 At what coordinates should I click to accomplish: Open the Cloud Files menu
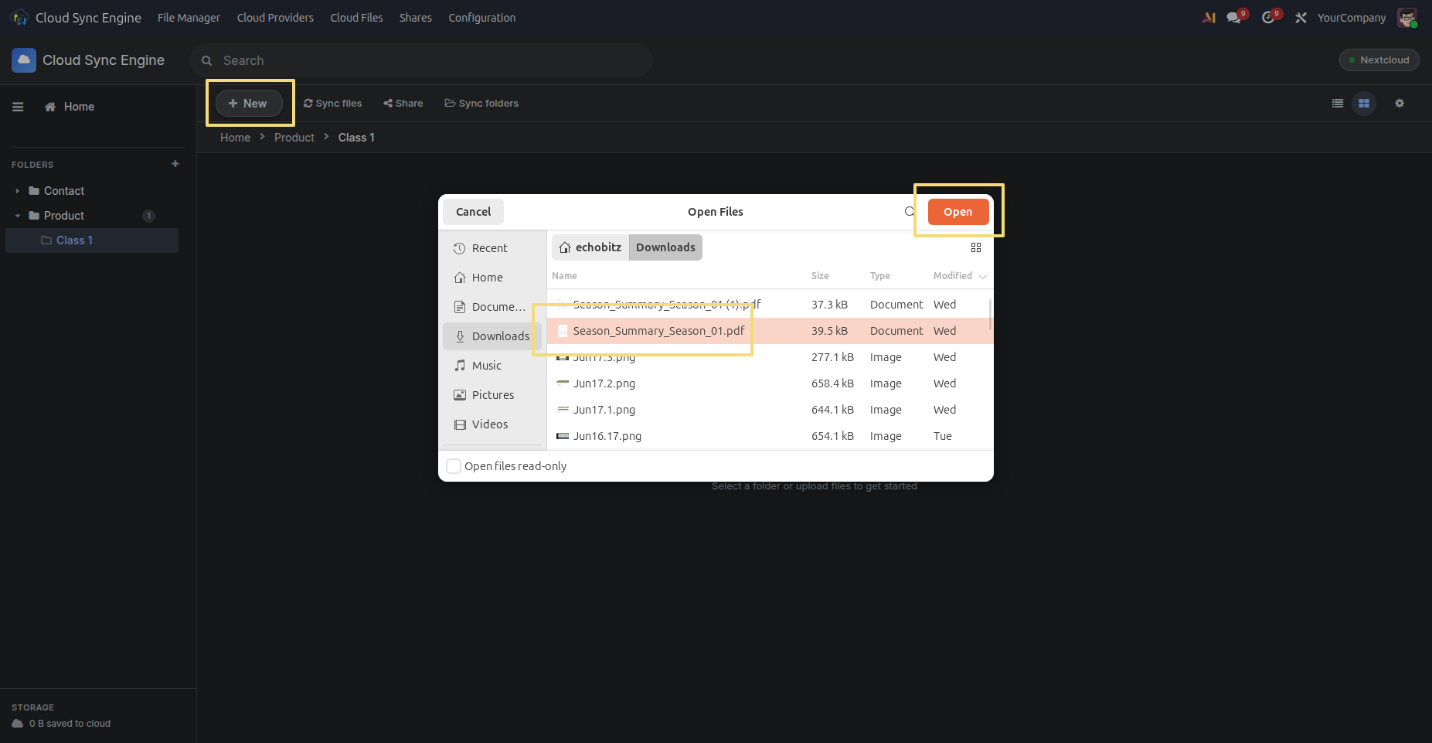coord(356,18)
